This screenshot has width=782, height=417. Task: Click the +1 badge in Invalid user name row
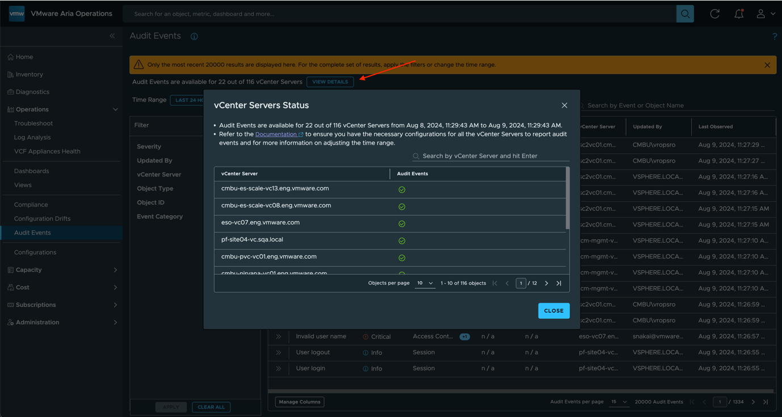tap(465, 337)
